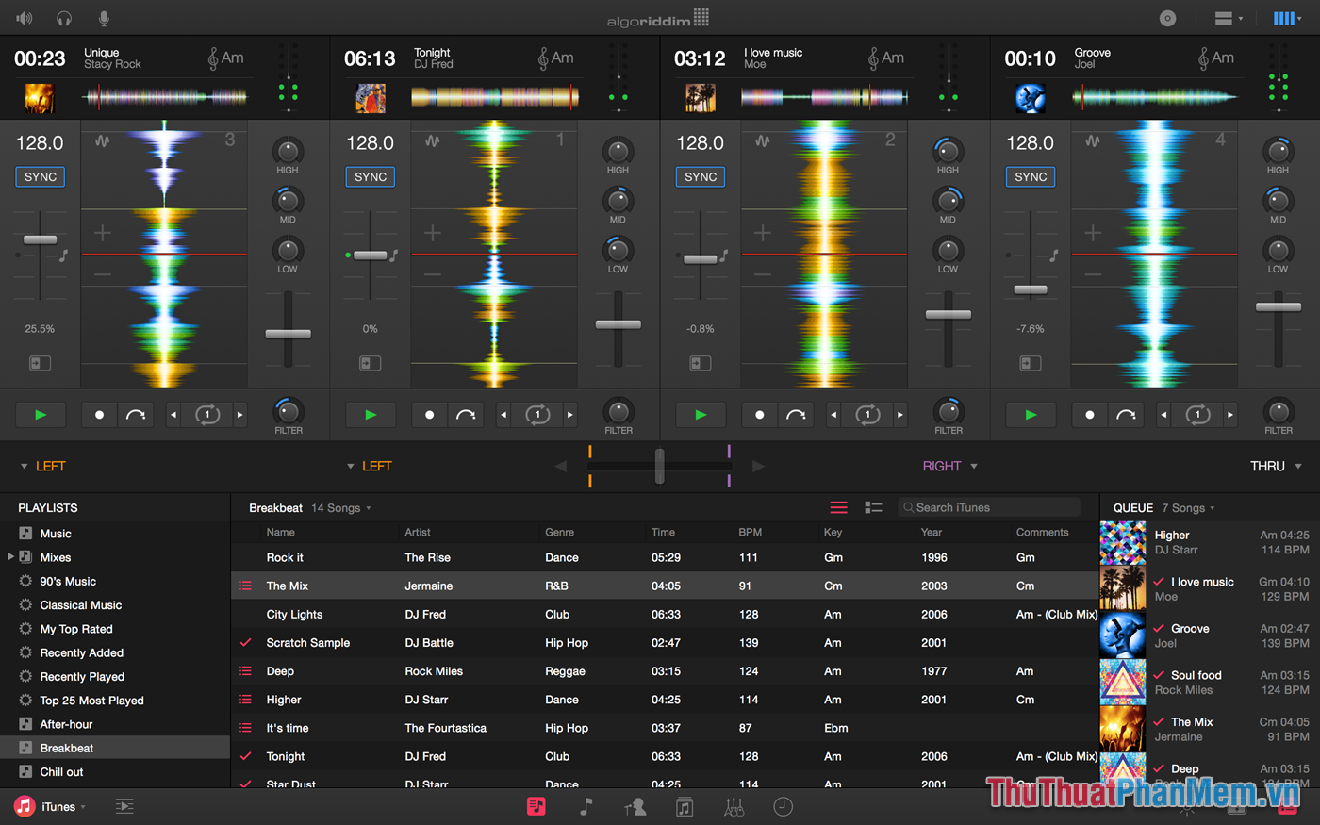Toggle loop on the second deck

pos(537,415)
